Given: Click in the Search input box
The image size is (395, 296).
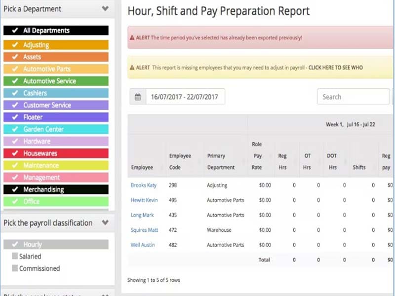Looking at the screenshot, I should pos(353,97).
